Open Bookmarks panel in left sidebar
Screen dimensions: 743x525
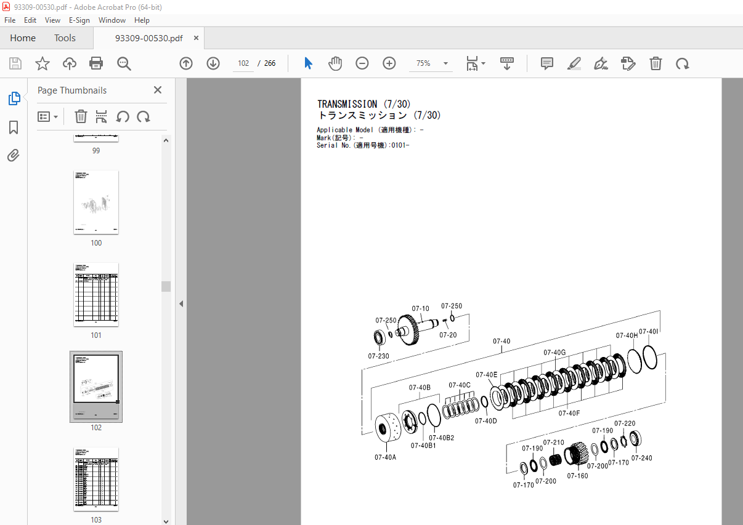point(14,127)
